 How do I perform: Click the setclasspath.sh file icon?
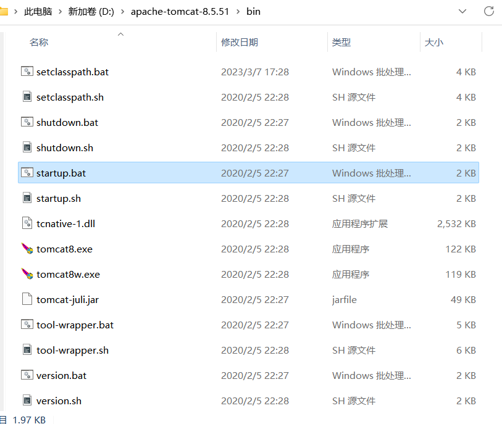pos(27,97)
